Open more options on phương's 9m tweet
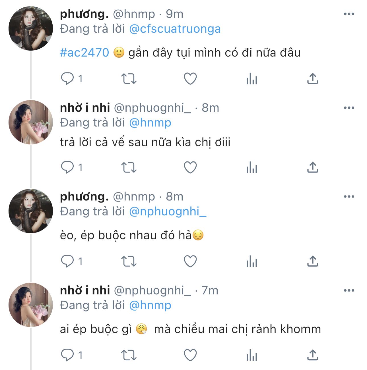The height and width of the screenshot is (370, 367). coord(349,14)
